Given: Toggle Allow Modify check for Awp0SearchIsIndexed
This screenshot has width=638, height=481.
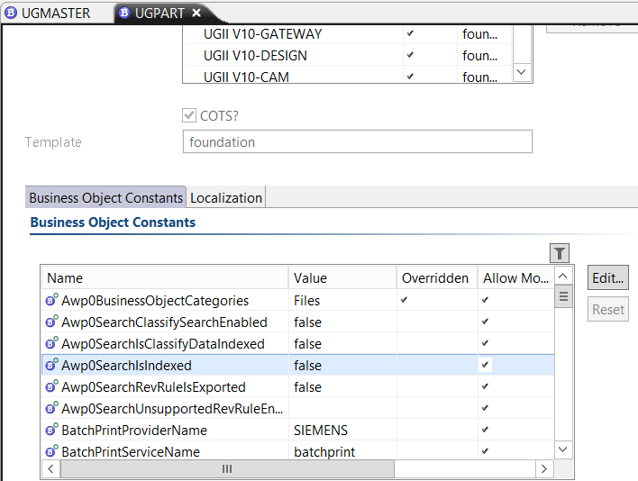Looking at the screenshot, I should [486, 366].
